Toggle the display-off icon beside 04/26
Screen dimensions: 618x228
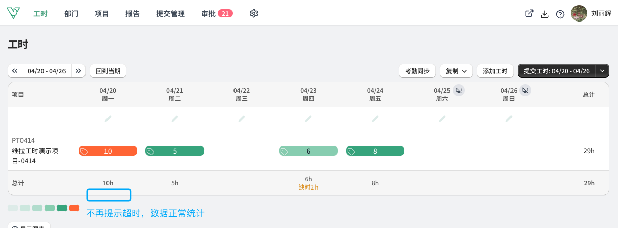coord(525,90)
